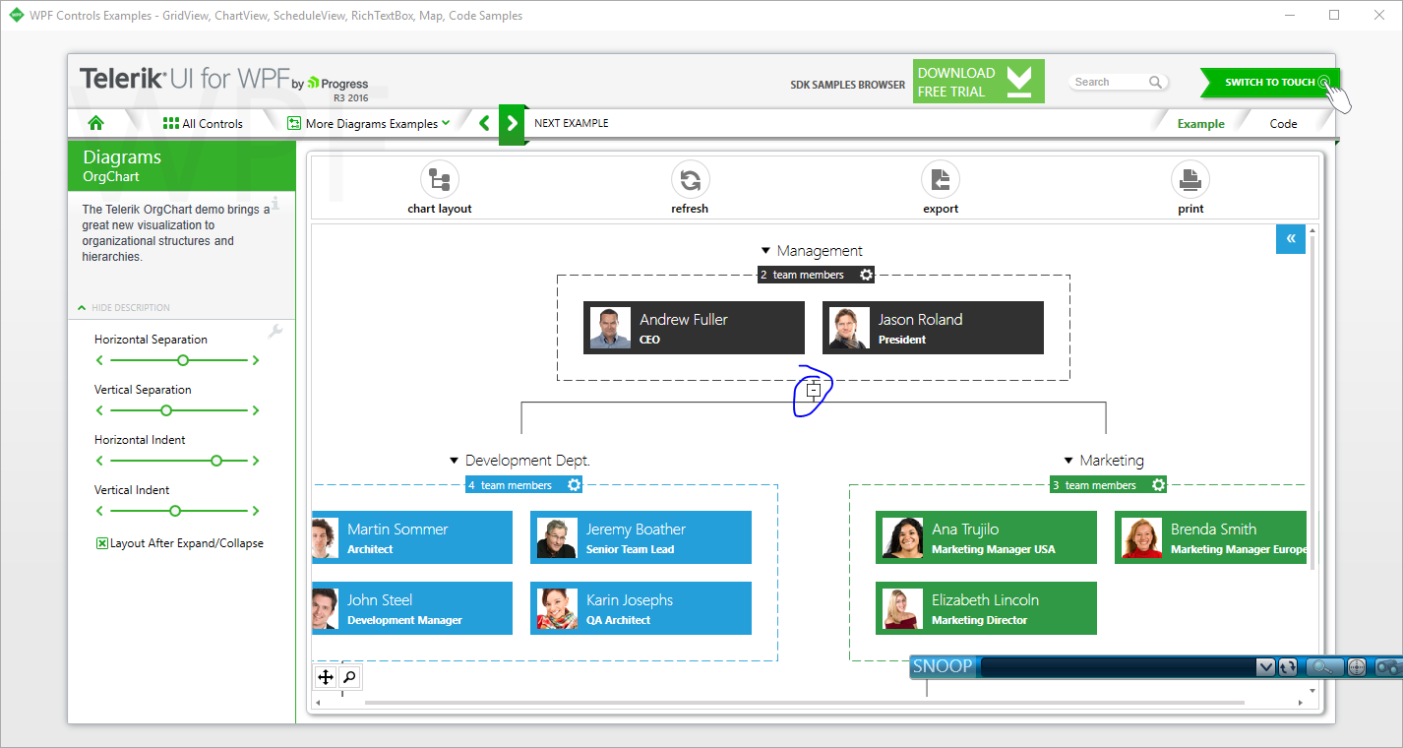
Task: Click the Snoop refresh icon
Action: click(1288, 667)
